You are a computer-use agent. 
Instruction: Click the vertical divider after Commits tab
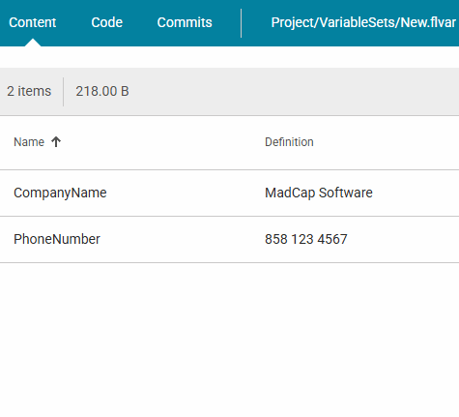point(241,23)
